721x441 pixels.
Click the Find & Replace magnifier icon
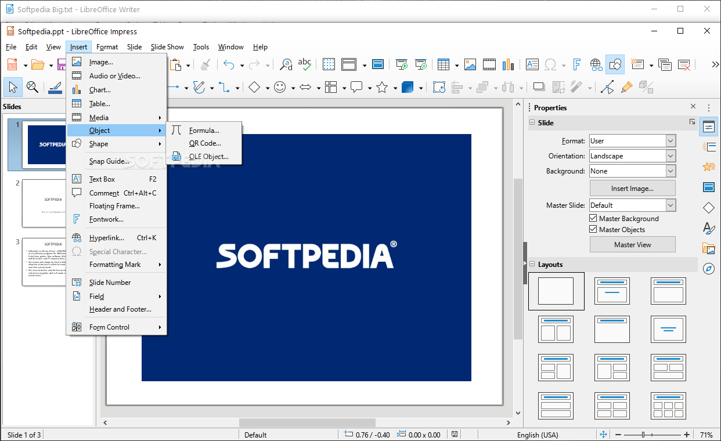click(x=286, y=65)
